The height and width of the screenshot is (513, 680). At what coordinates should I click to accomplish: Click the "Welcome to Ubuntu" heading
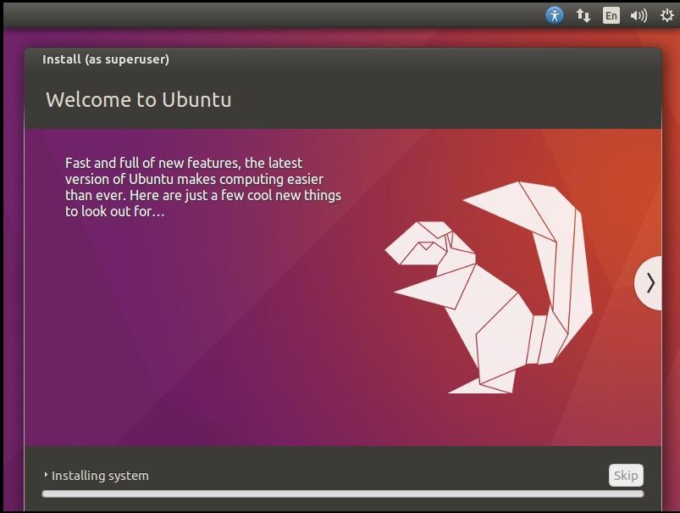(x=138, y=99)
